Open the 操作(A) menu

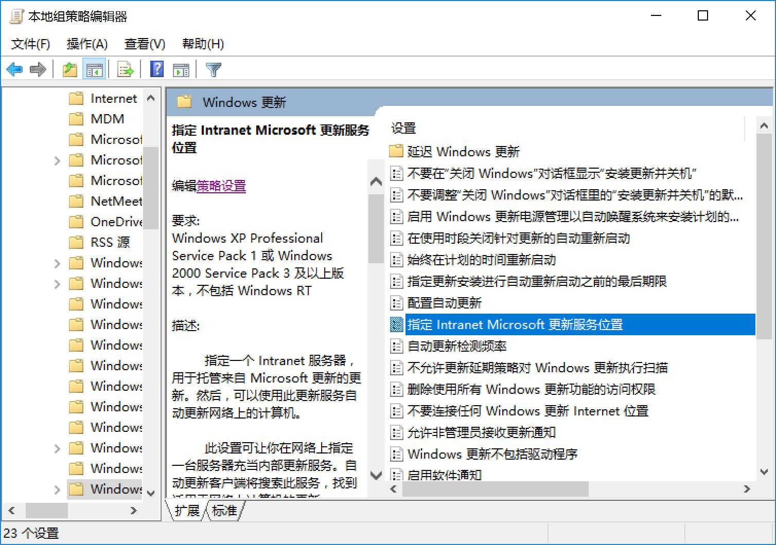tap(87, 44)
